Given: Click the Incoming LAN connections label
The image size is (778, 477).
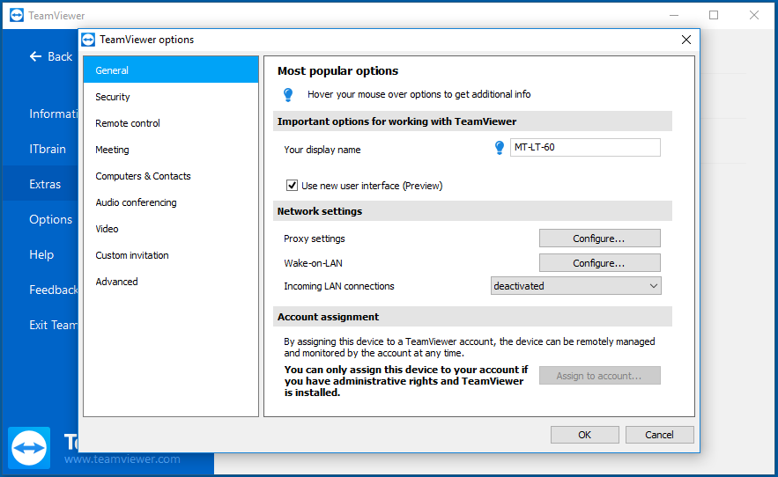Looking at the screenshot, I should 339,286.
